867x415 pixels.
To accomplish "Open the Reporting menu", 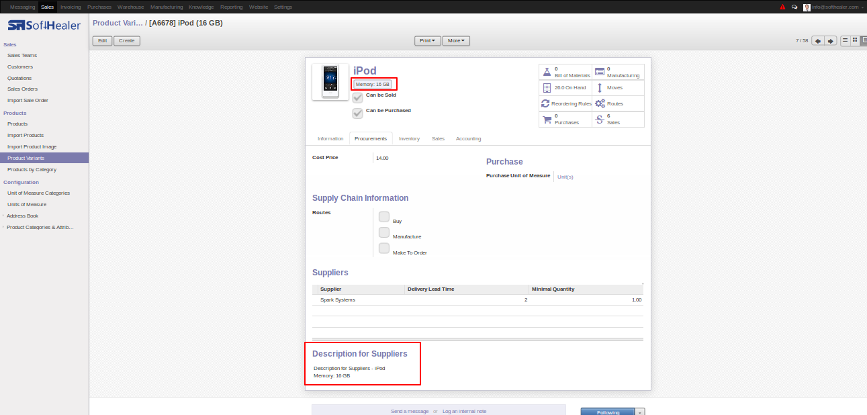I will tap(231, 7).
